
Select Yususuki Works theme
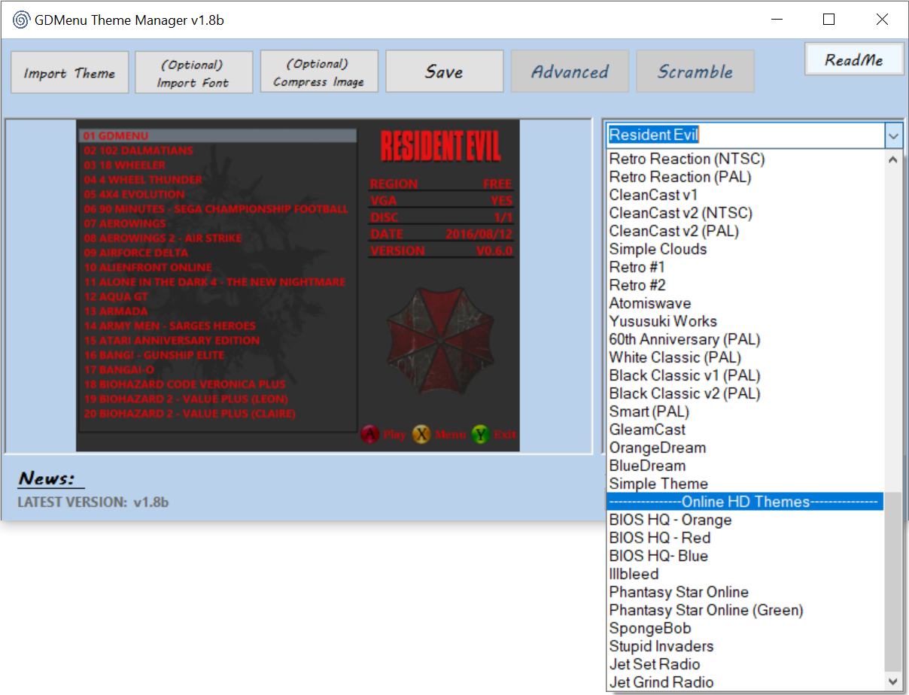point(745,321)
